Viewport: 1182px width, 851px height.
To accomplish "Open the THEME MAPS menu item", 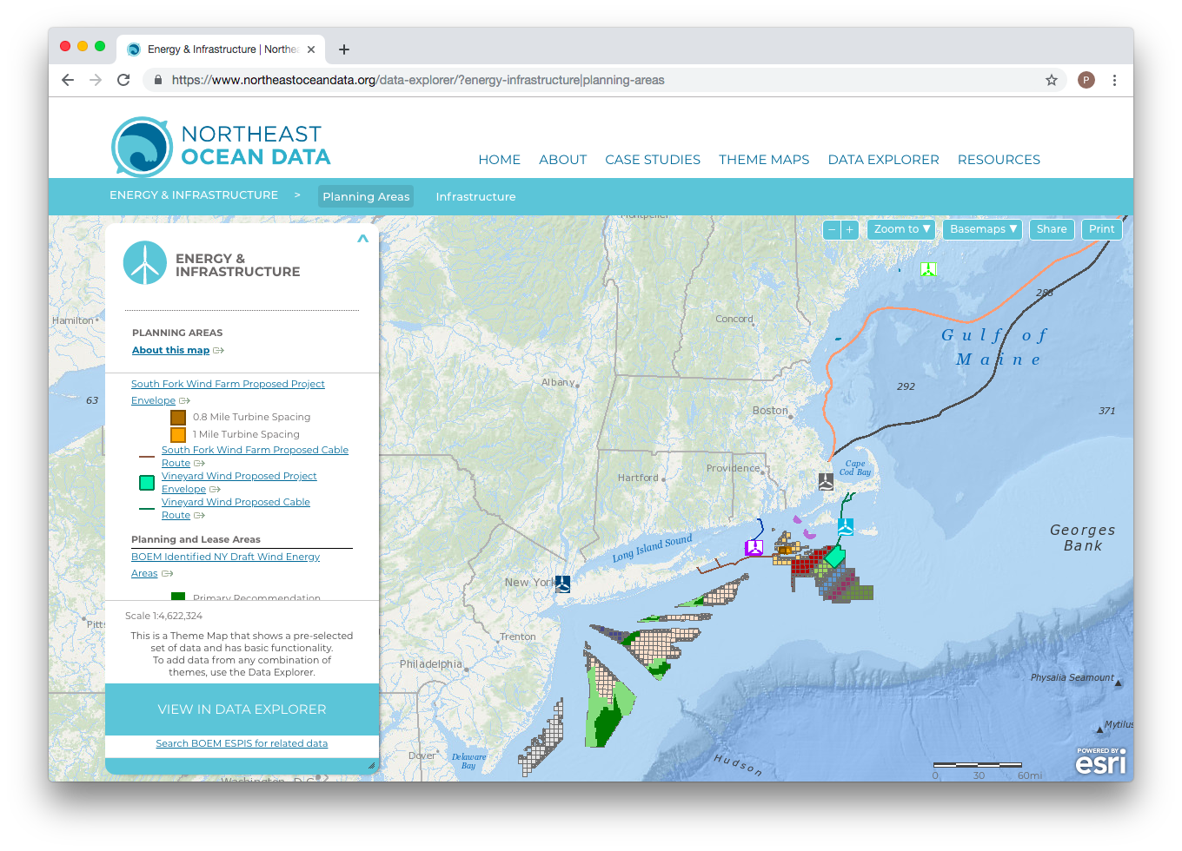I will point(764,160).
